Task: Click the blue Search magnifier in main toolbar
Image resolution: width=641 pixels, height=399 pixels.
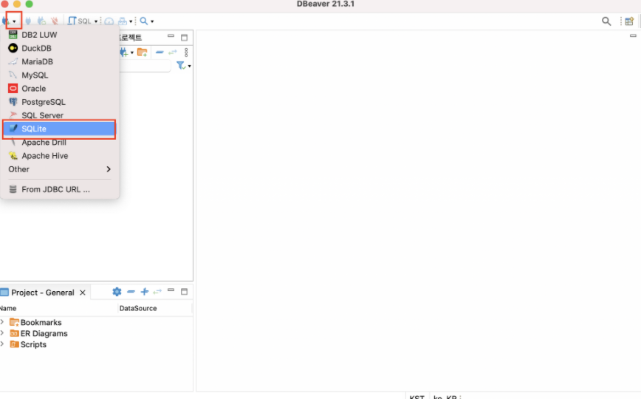Action: tap(144, 21)
